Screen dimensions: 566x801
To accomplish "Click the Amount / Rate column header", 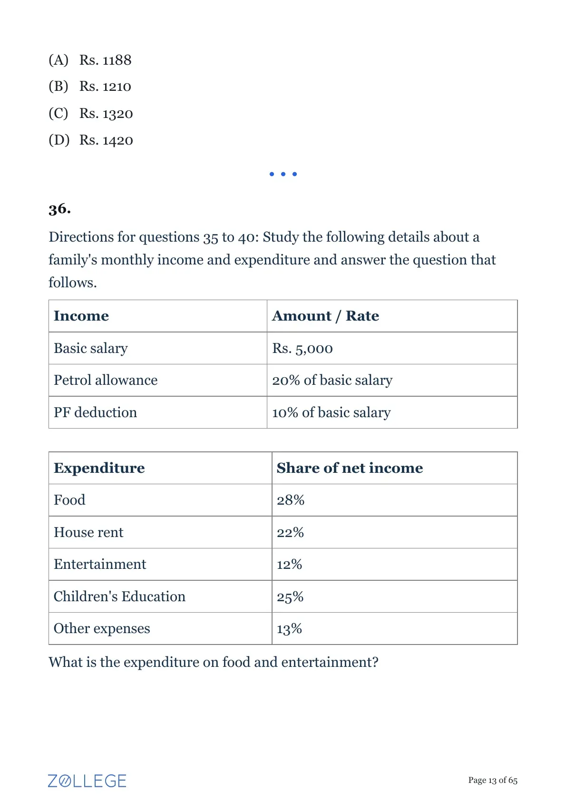I will pyautogui.click(x=325, y=316).
